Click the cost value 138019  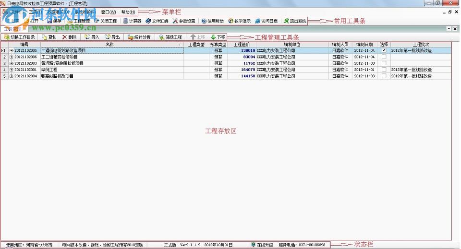(x=248, y=50)
